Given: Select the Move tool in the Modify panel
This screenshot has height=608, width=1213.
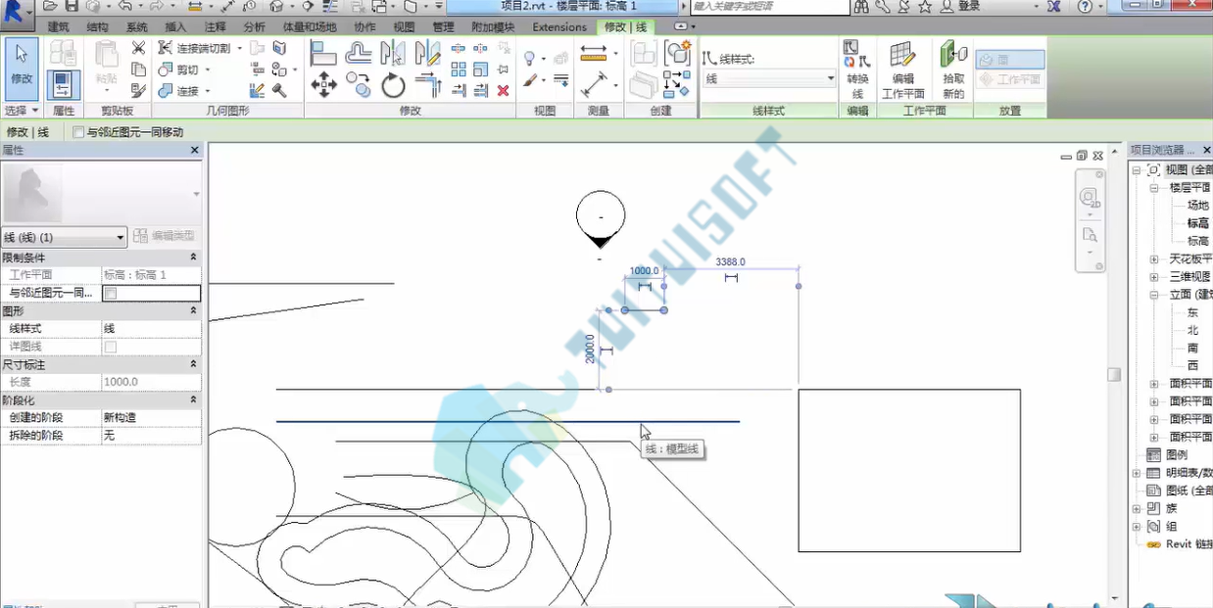Looking at the screenshot, I should [323, 85].
